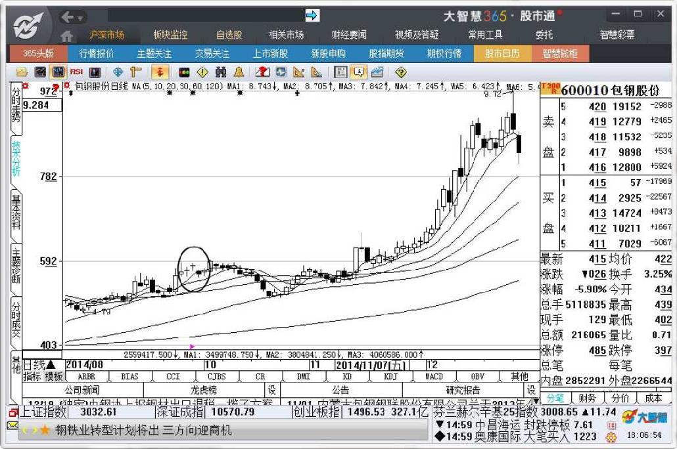
Task: Switch to the 财务 tab
Action: tap(587, 398)
